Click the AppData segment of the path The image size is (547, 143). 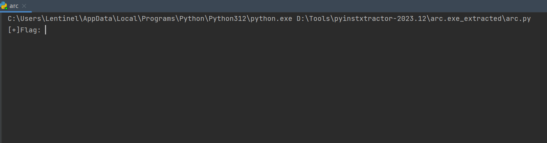tap(98, 19)
